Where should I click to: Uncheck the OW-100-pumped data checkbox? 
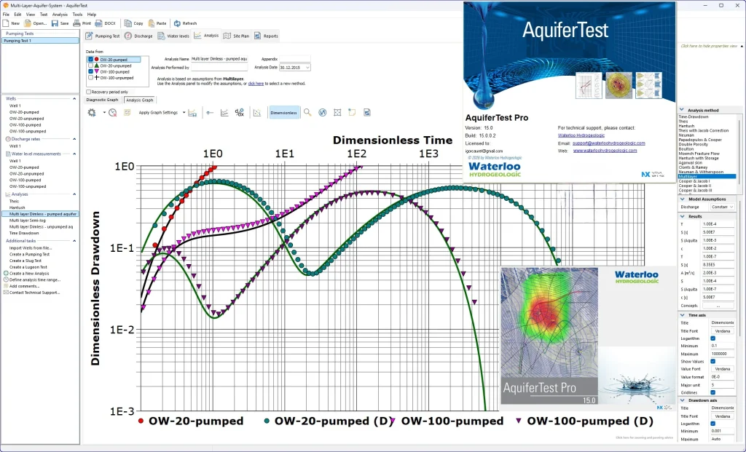pyautogui.click(x=90, y=71)
